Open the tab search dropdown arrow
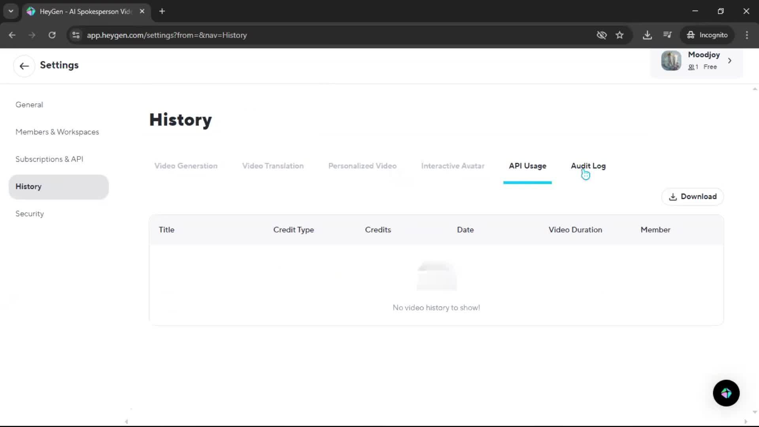This screenshot has width=759, height=427. (11, 11)
